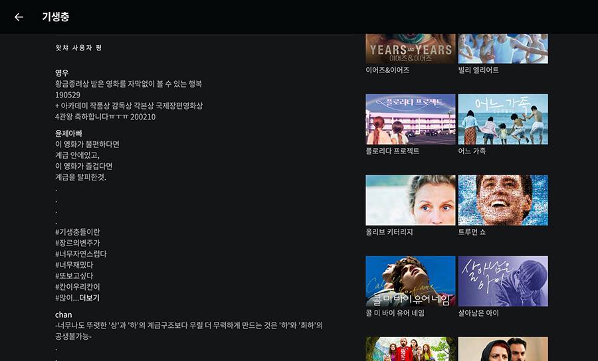Select the 어느 가족 title text
598x361 pixels.
[x=472, y=151]
